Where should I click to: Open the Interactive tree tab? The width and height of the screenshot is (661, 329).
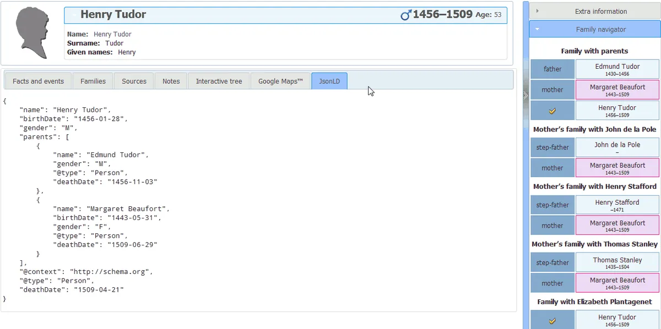pyautogui.click(x=219, y=81)
